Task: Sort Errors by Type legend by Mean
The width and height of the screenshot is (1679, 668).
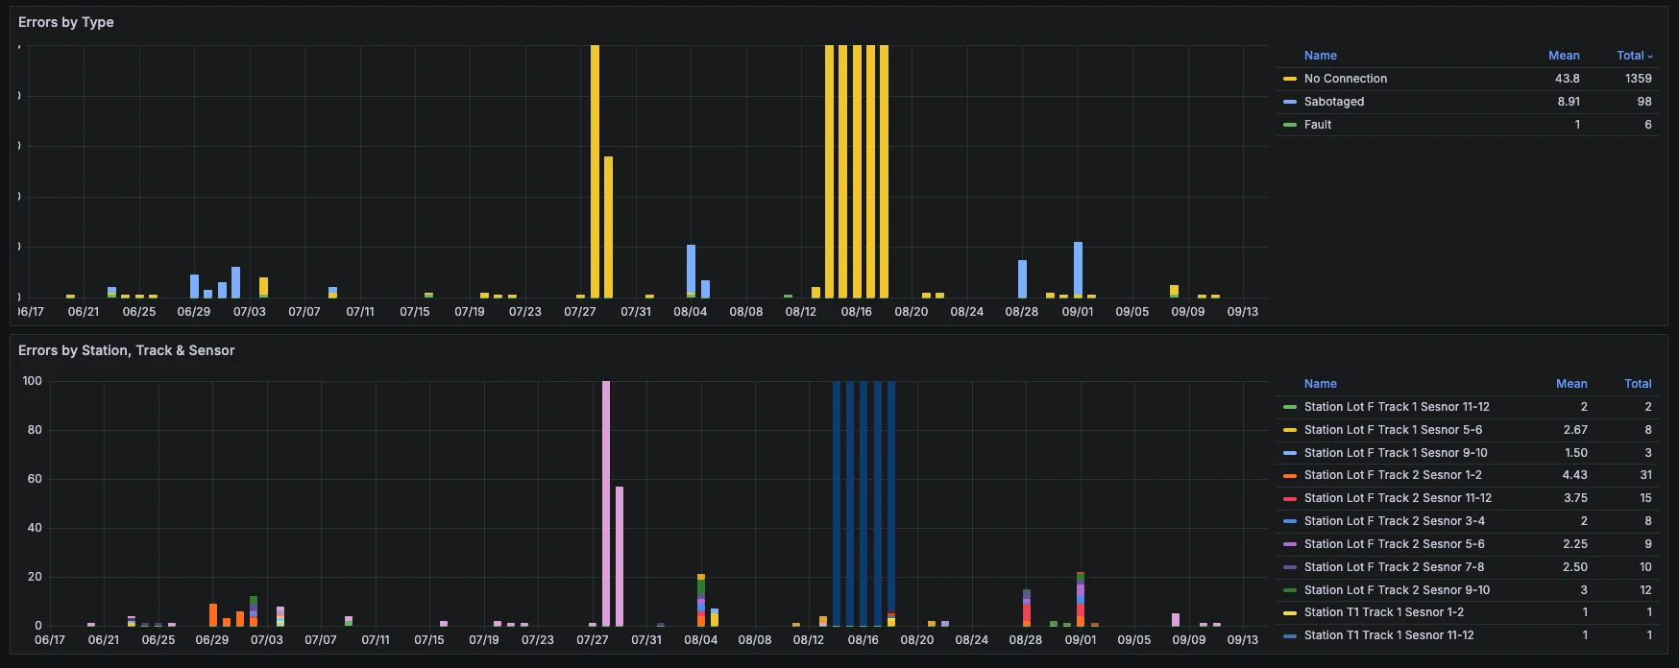Action: 1564,56
